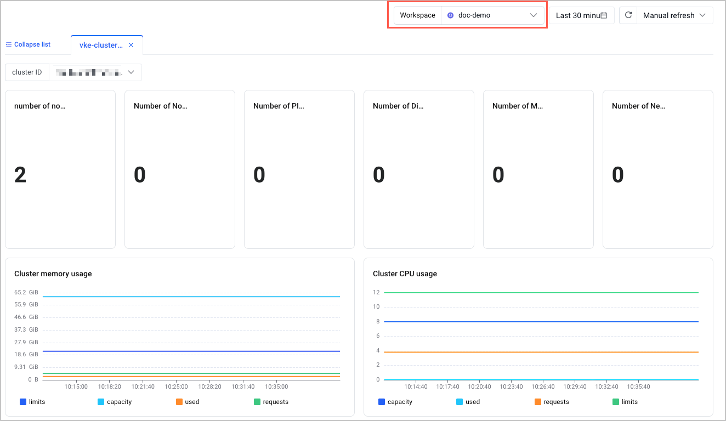
Task: Click the Cluster memory usage title
Action: coord(53,274)
